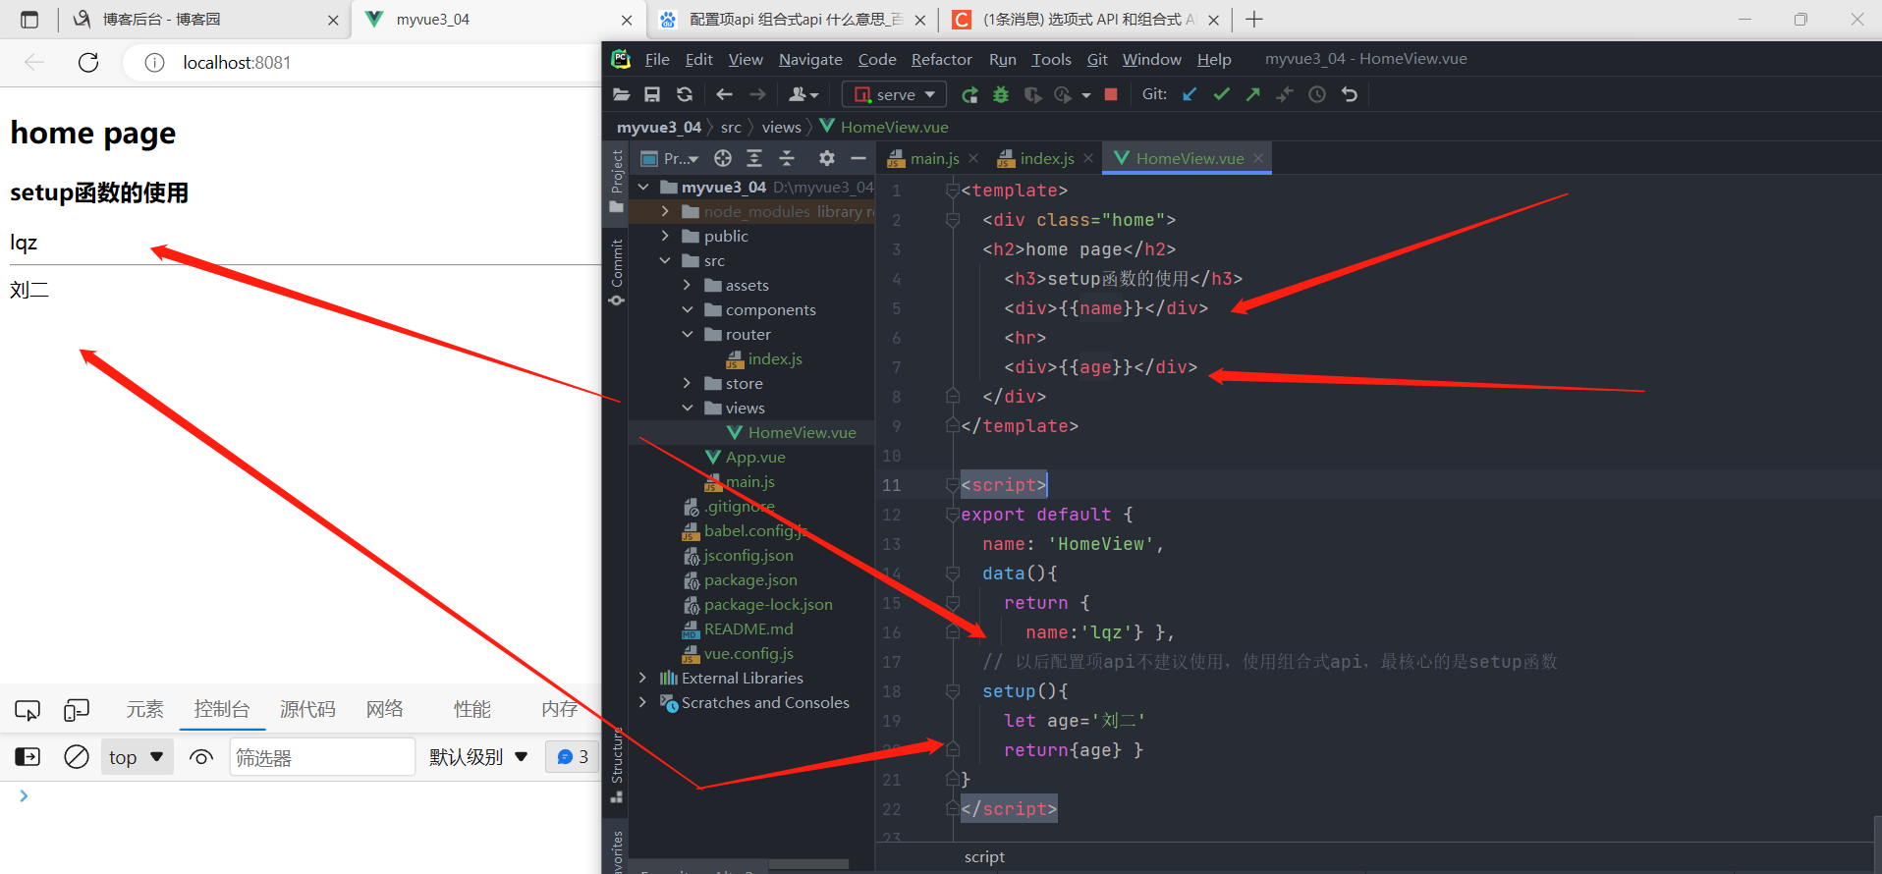The height and width of the screenshot is (874, 1882).
Task: Toggle the live expression eye in console
Action: click(201, 757)
